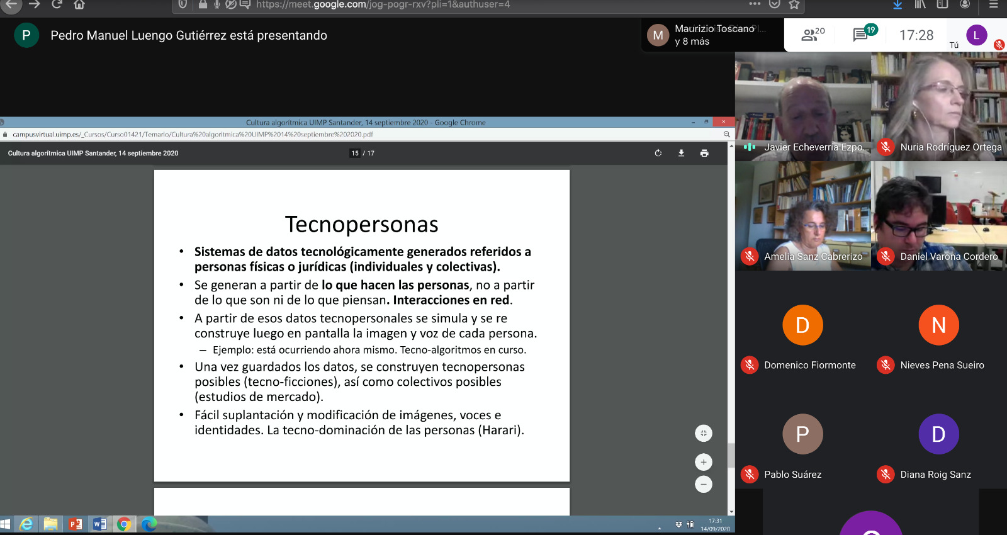1007x535 pixels.
Task: Open Firefox downloads arrow in toolbar
Action: click(897, 4)
